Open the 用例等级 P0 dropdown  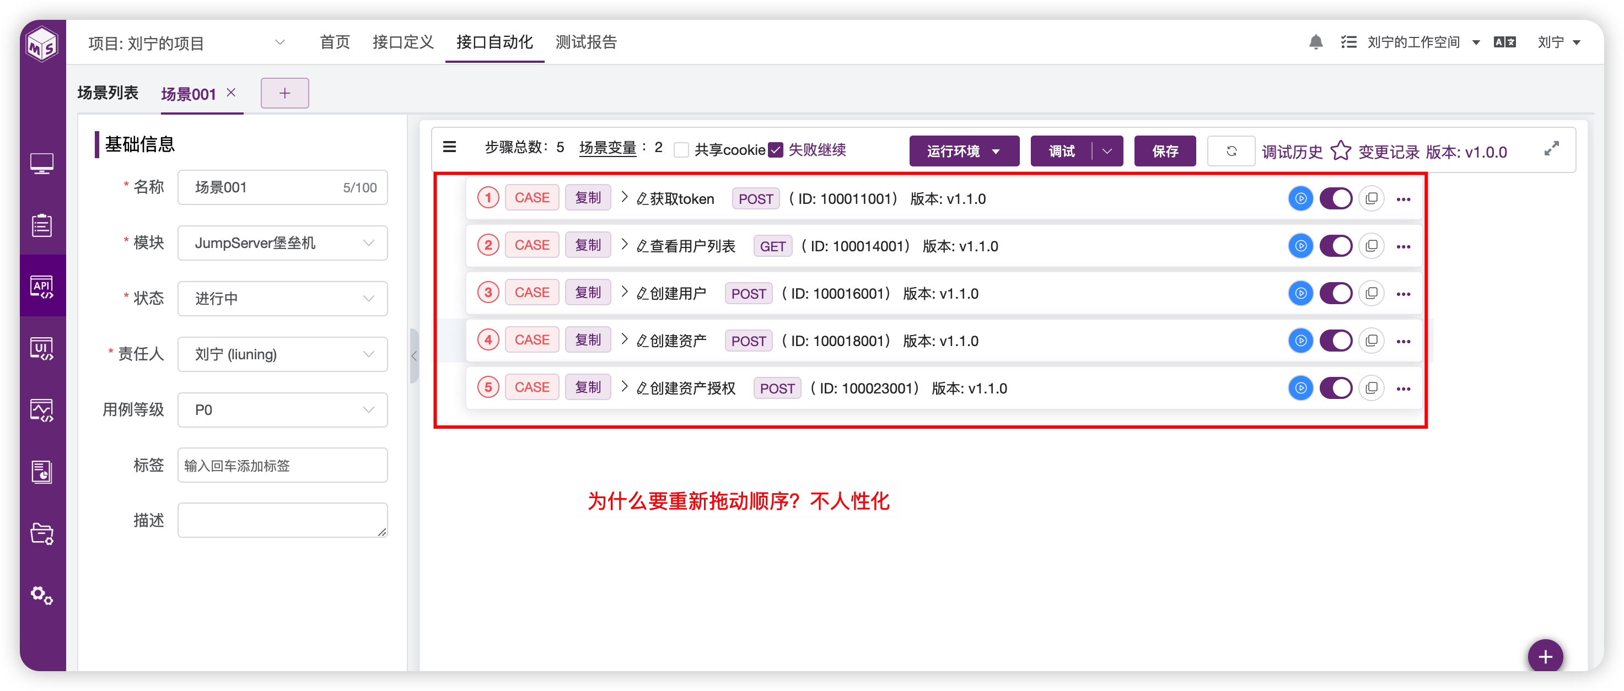pyautogui.click(x=368, y=409)
